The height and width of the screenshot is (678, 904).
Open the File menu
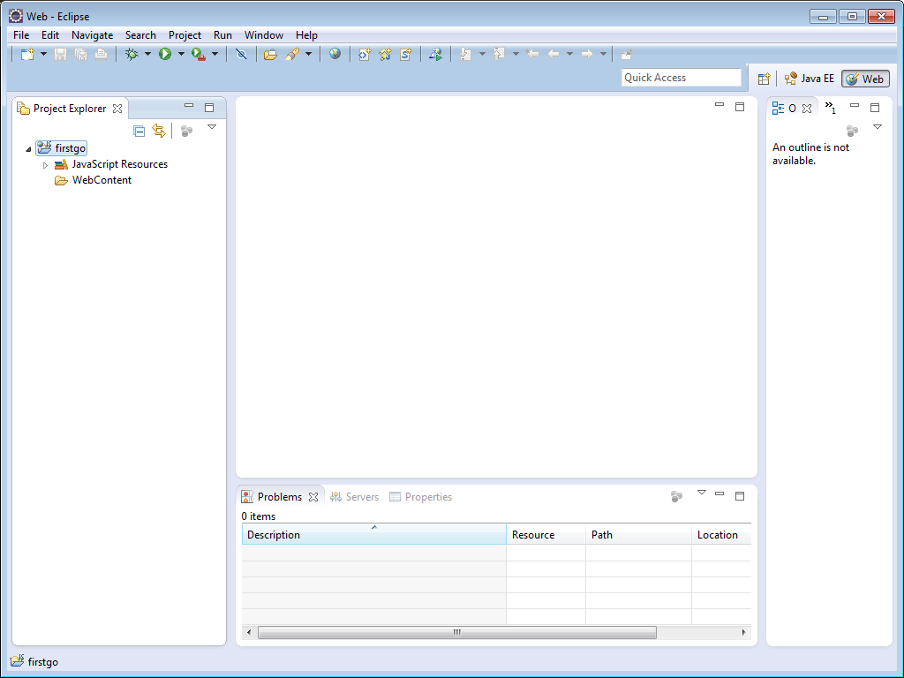(21, 35)
